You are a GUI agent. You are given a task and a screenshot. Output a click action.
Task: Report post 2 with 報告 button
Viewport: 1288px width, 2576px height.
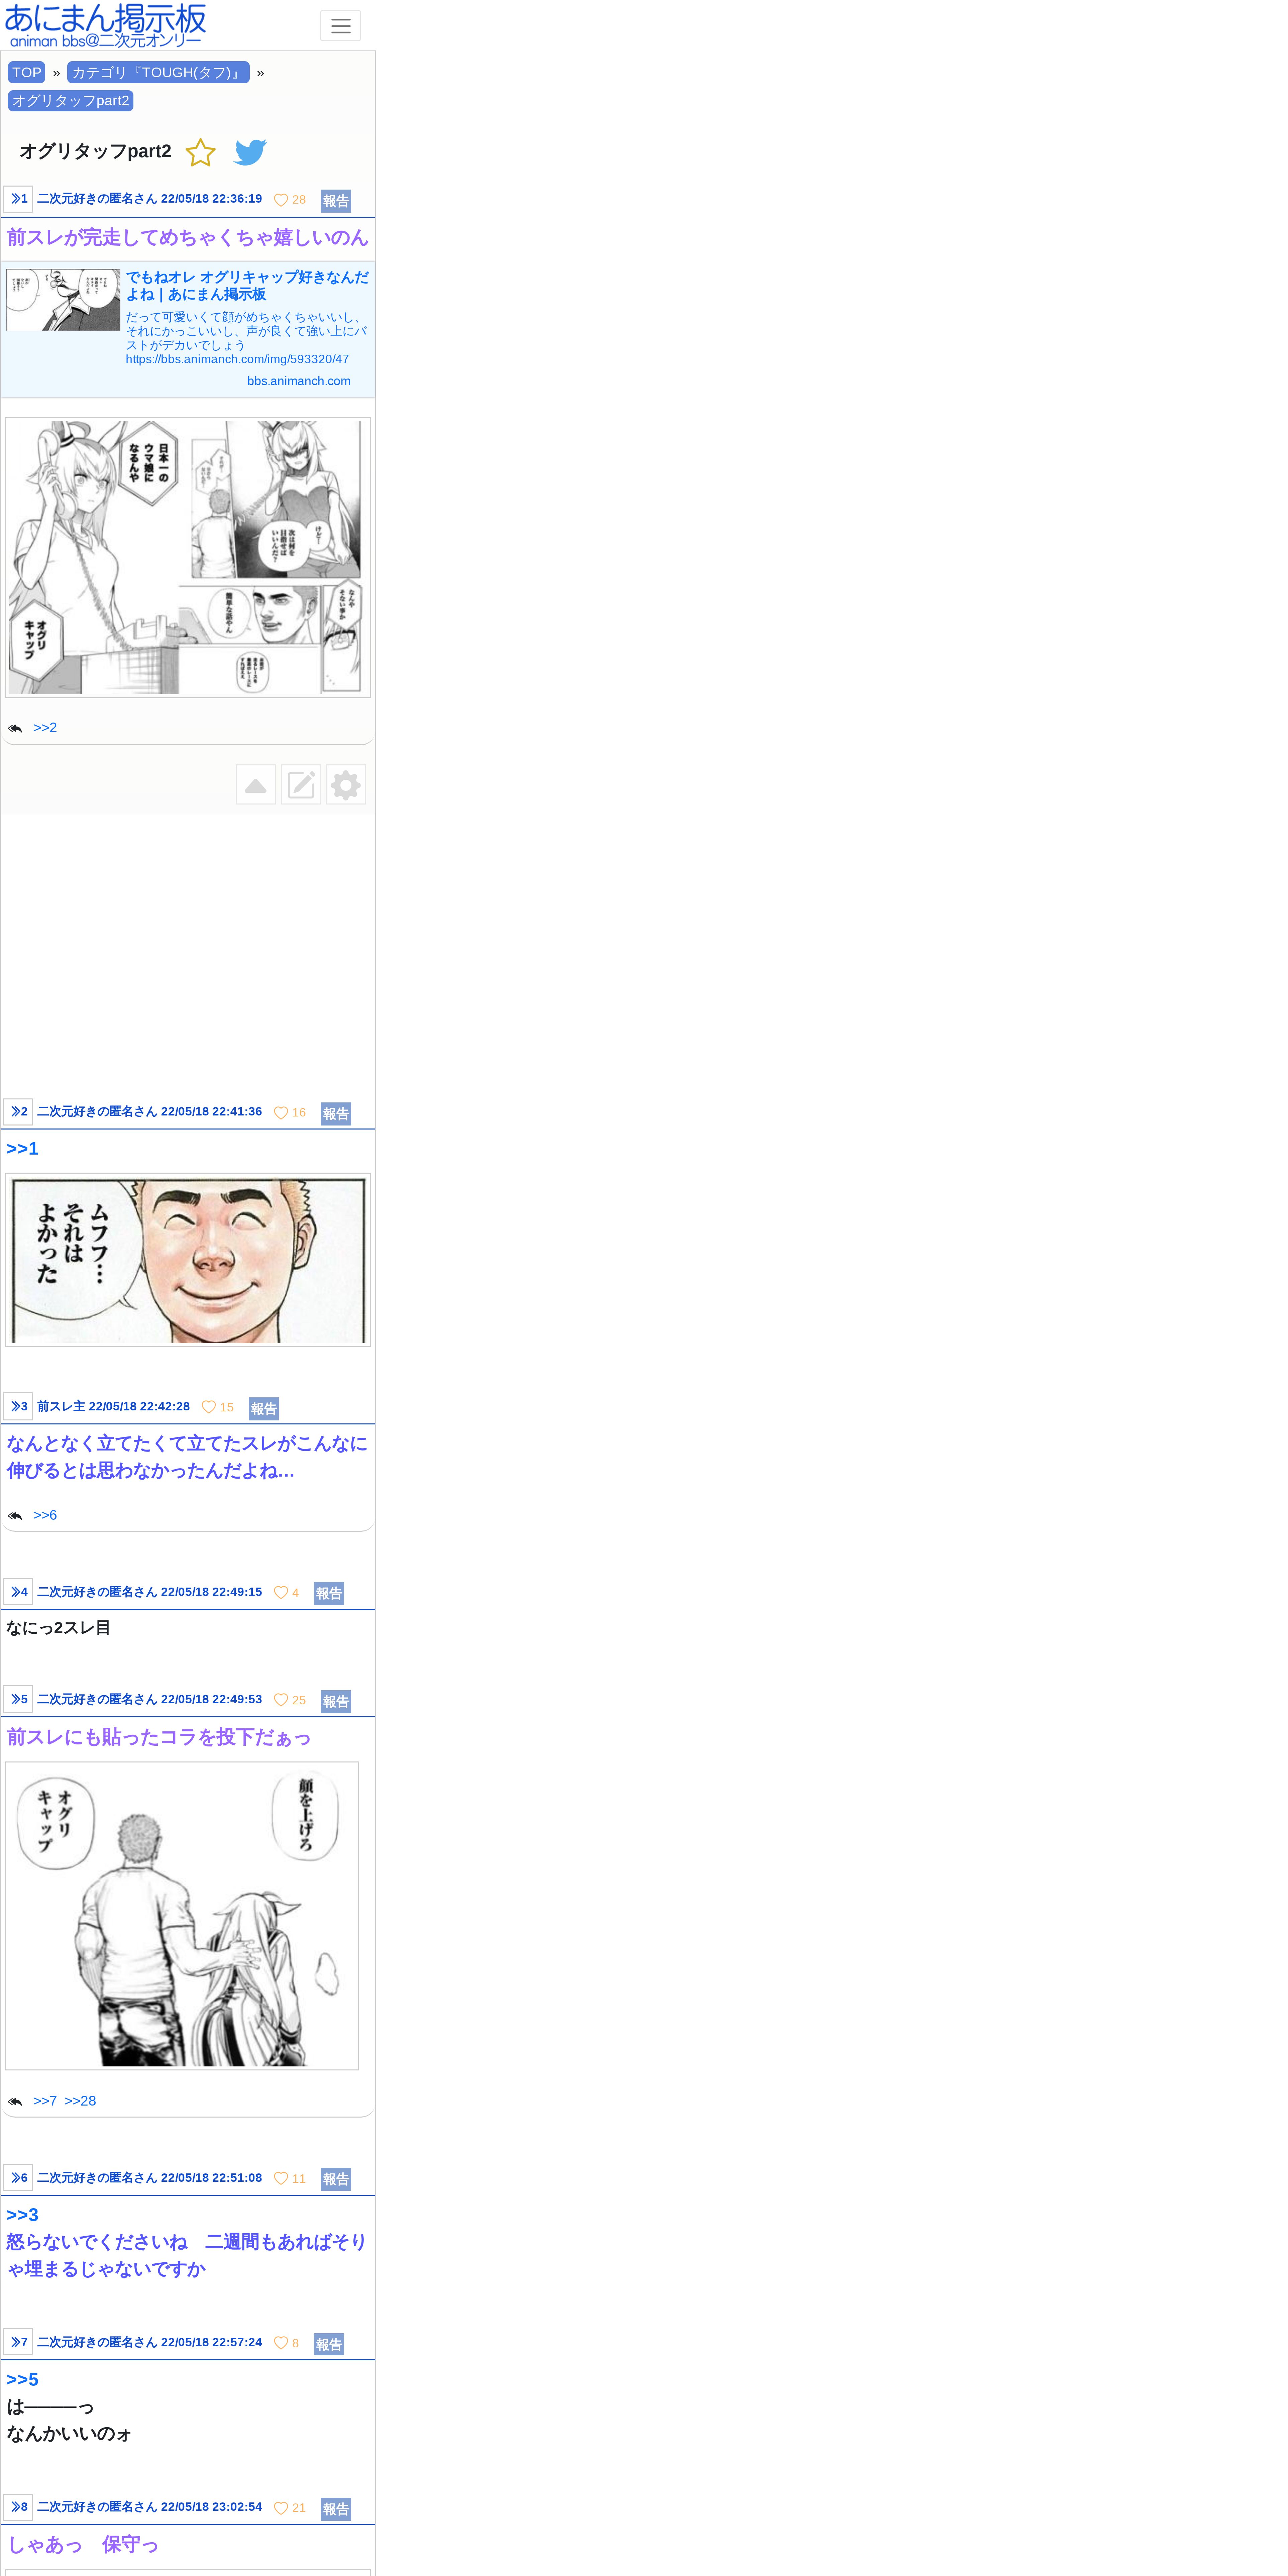pyautogui.click(x=336, y=1114)
